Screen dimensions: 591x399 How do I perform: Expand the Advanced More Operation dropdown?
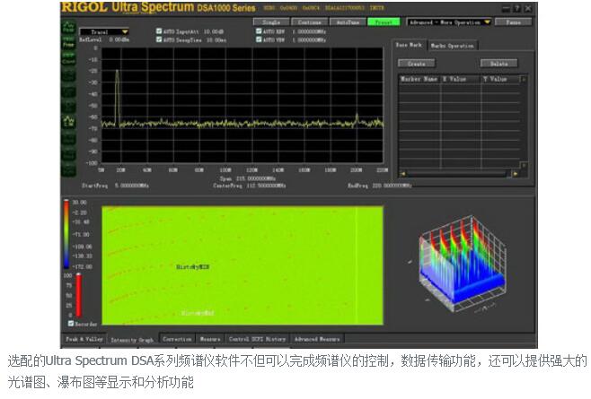[x=448, y=21]
